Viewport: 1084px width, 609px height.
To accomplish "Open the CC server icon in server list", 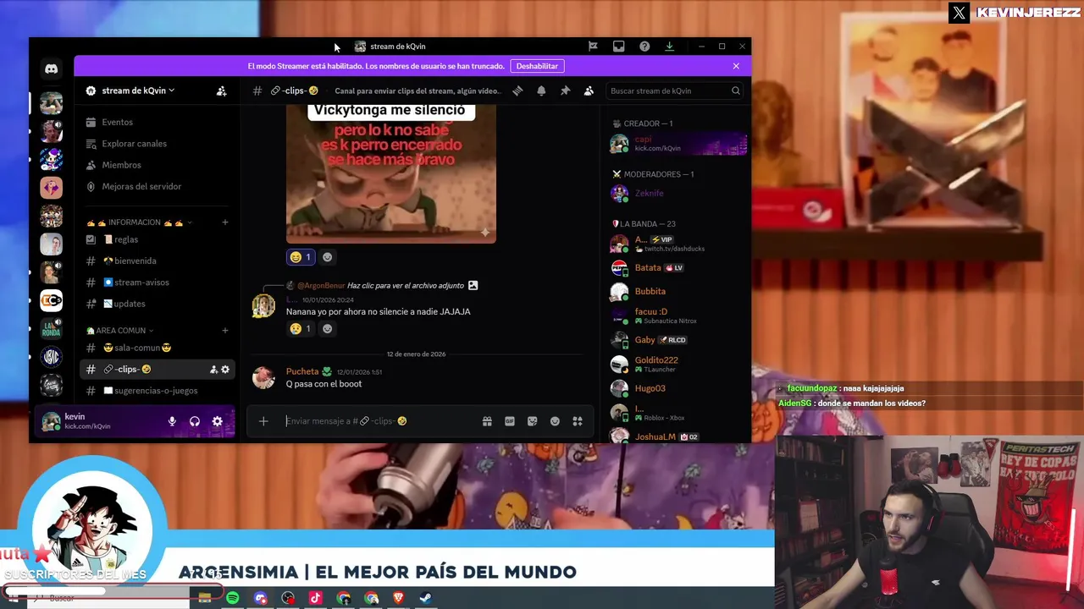I will pyautogui.click(x=51, y=300).
